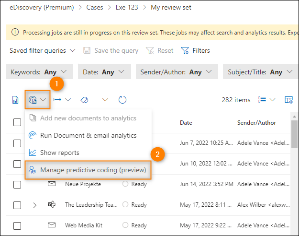
Task: Click the Reset button label
Action: [165, 50]
